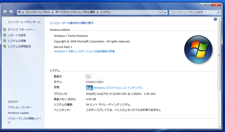225x132 pixels.
Task: Click the Windows 7 Home Premium text
Action: (x=71, y=36)
